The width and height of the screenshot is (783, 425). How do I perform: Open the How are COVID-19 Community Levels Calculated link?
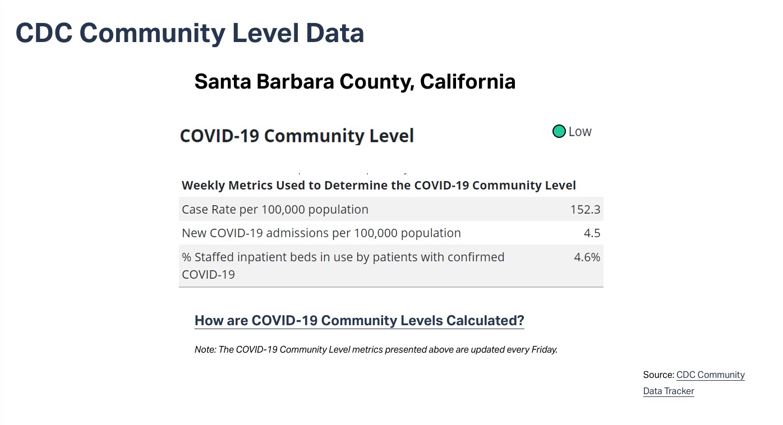pyautogui.click(x=359, y=320)
